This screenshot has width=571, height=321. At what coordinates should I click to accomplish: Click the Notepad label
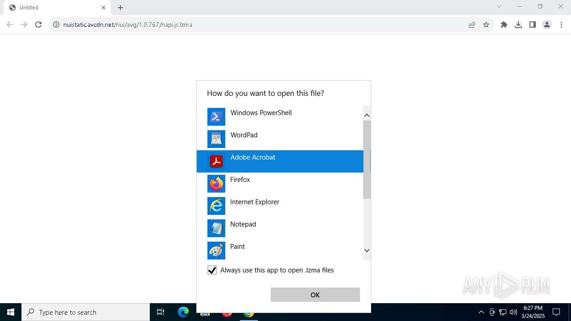pos(243,224)
